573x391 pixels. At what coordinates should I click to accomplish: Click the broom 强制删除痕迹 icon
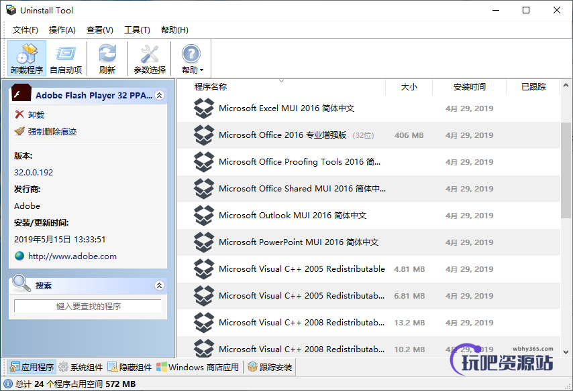coord(19,131)
